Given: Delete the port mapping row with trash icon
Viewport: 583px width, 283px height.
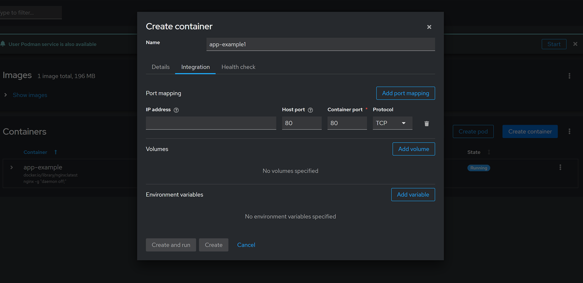Looking at the screenshot, I should tap(426, 123).
